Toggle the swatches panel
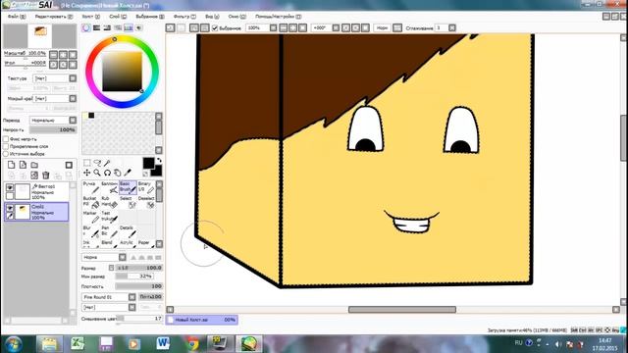The height and width of the screenshot is (353, 628). coord(129,27)
